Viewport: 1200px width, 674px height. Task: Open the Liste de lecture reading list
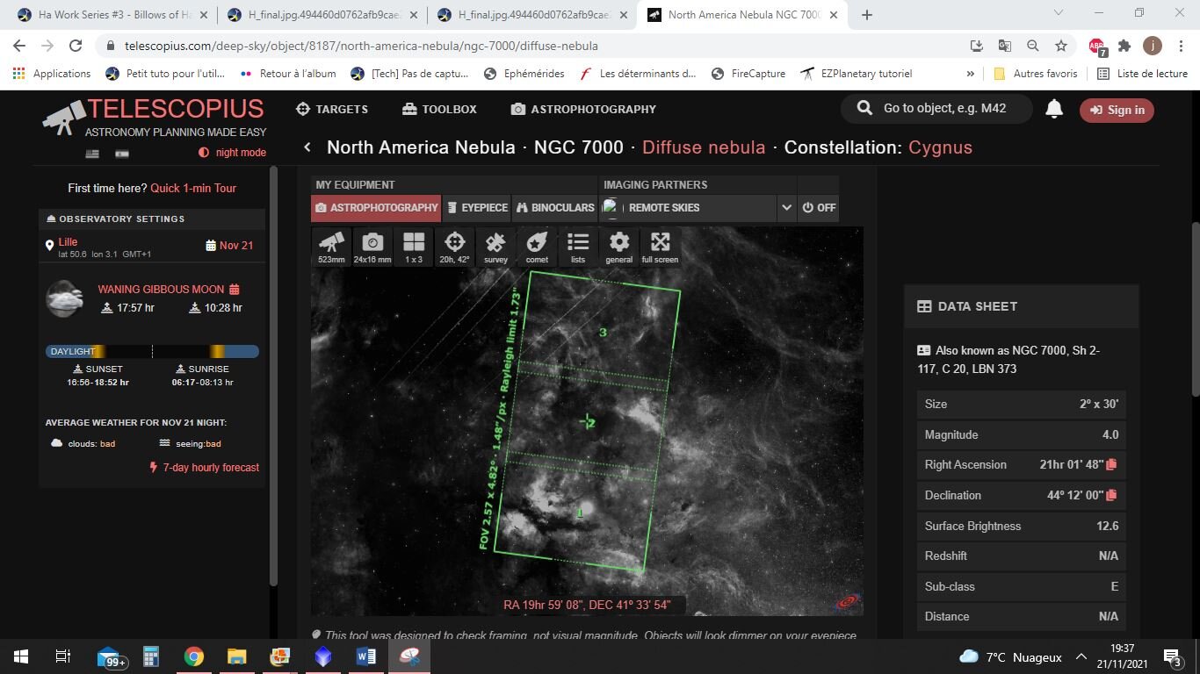(1142, 74)
